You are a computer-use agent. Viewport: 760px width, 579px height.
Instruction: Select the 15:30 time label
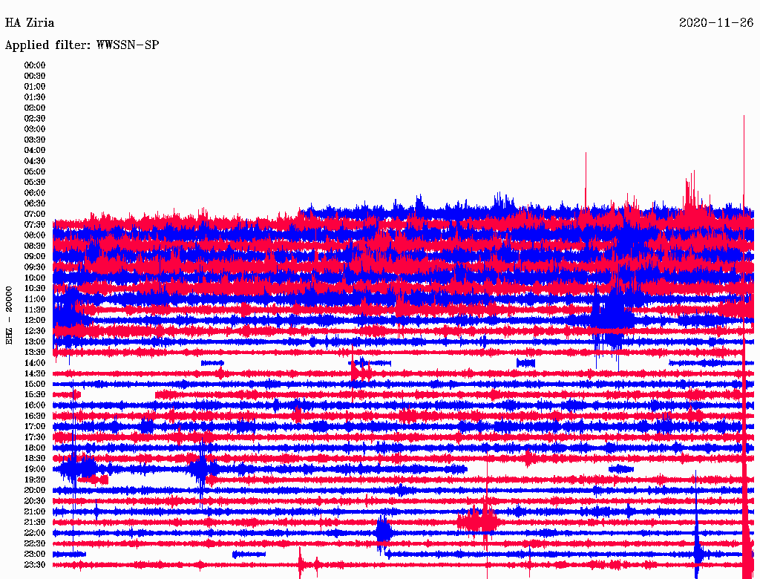pyautogui.click(x=35, y=395)
